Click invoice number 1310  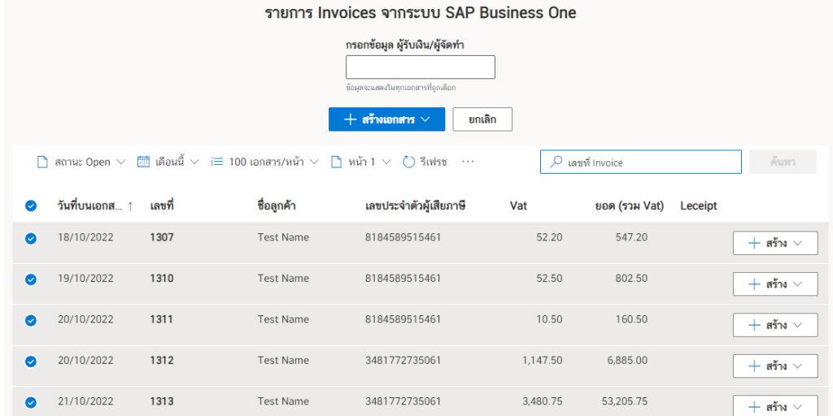[162, 278]
